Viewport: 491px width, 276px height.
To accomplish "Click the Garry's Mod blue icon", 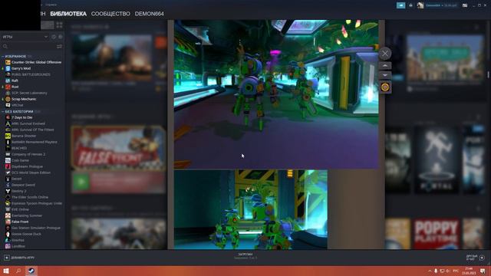I will click(x=8, y=68).
